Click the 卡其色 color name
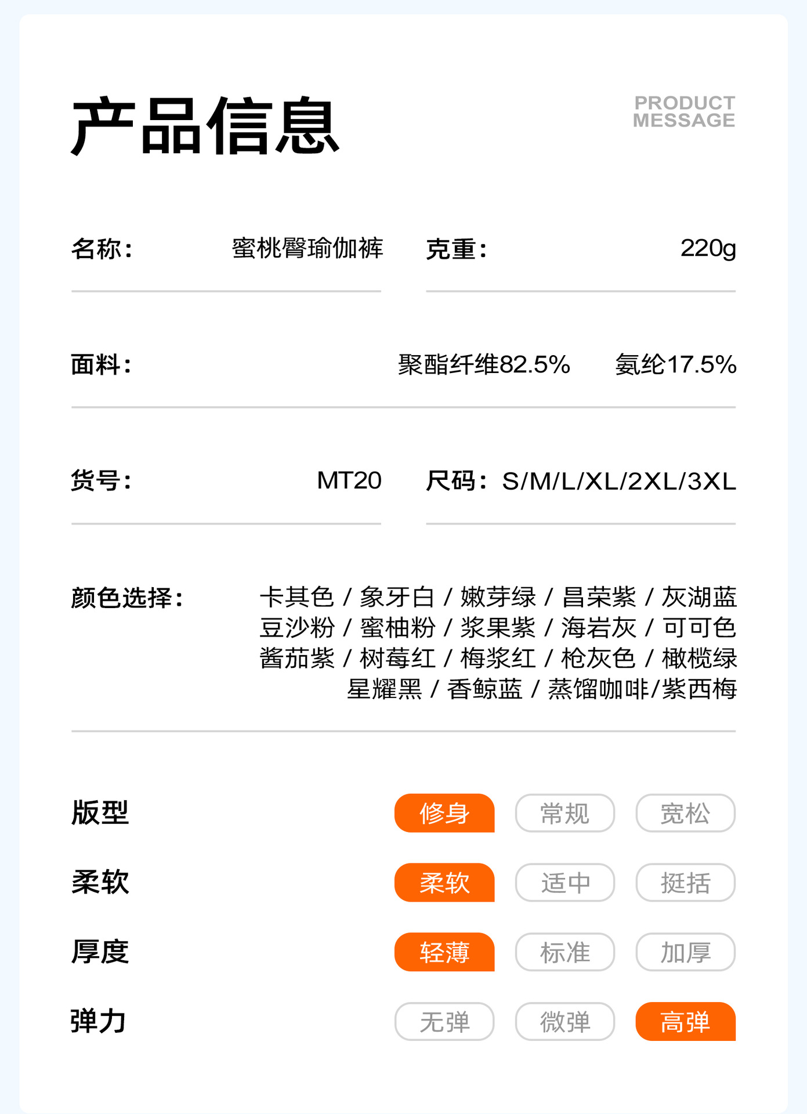Image resolution: width=807 pixels, height=1114 pixels. coord(296,597)
